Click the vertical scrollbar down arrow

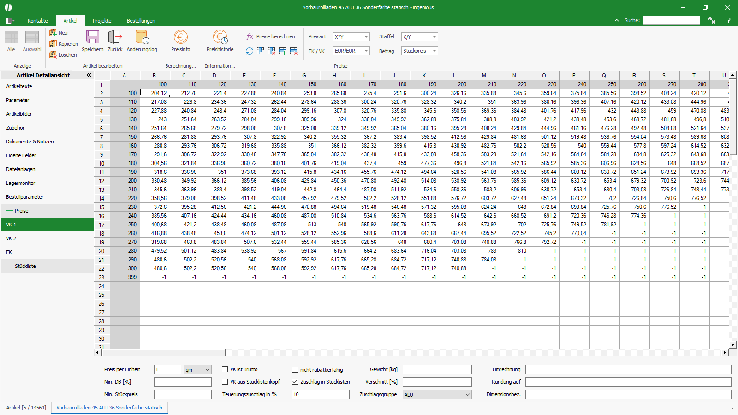732,344
